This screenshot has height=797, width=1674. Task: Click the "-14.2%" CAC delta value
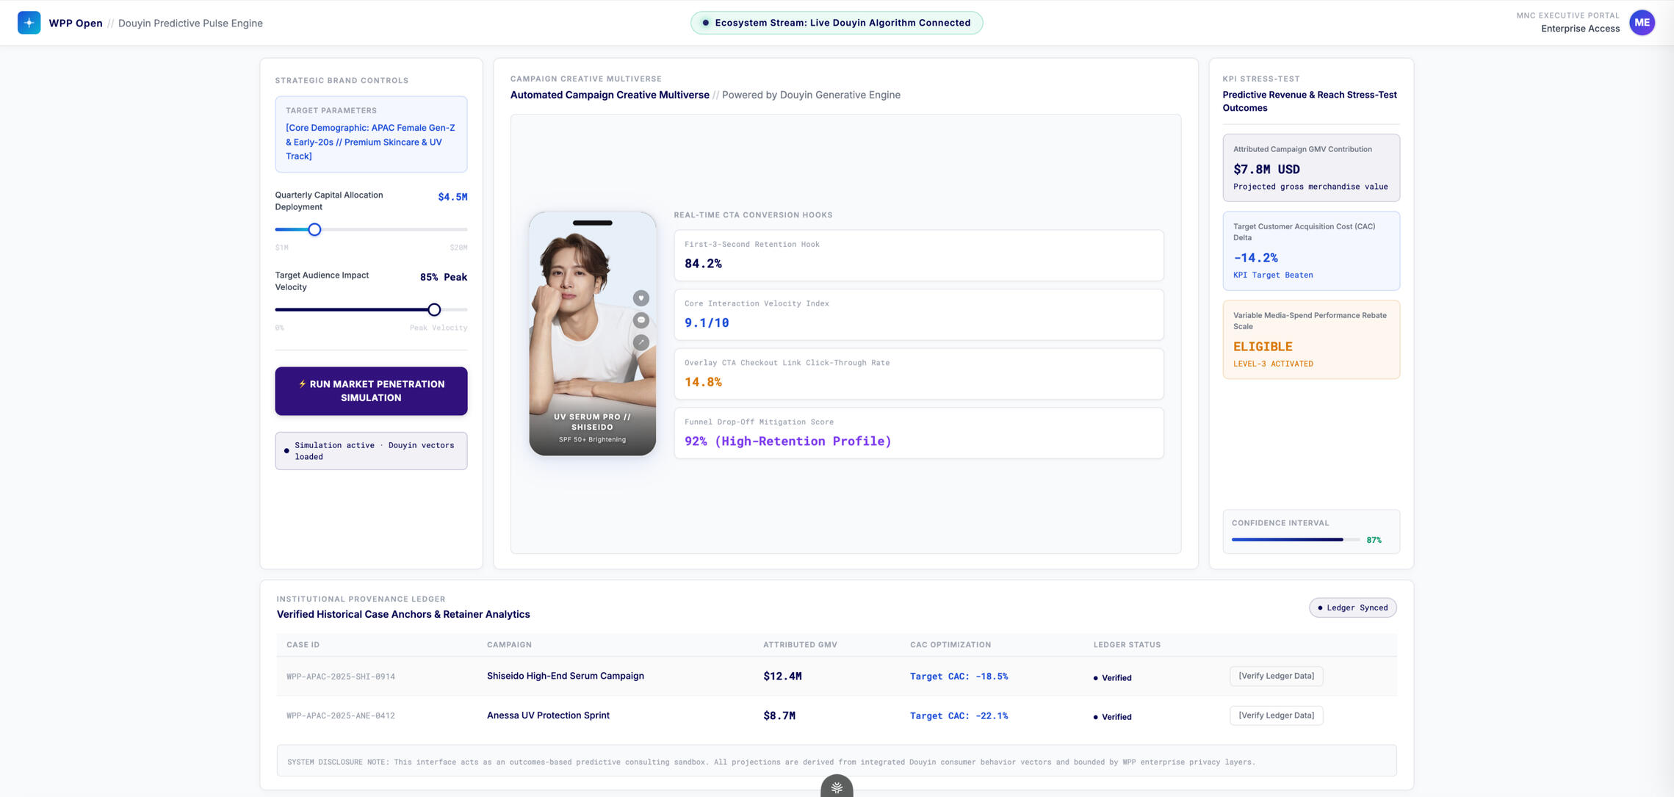click(x=1255, y=258)
